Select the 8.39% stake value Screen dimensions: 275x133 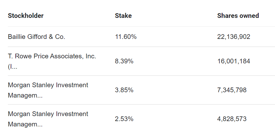click(124, 61)
